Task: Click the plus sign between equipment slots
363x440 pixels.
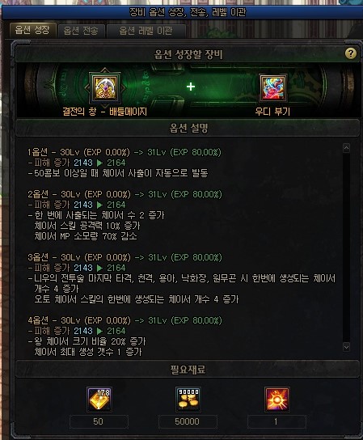Action: coord(191,87)
